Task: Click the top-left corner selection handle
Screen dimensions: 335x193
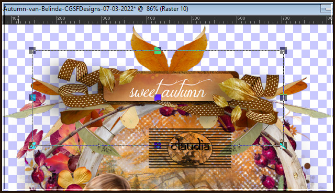Action: (x=32, y=51)
